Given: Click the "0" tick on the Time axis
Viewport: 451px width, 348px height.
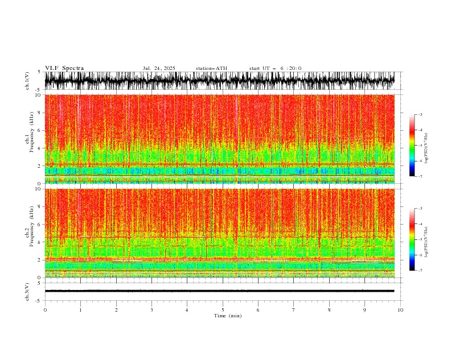Looking at the screenshot, I should [45, 310].
